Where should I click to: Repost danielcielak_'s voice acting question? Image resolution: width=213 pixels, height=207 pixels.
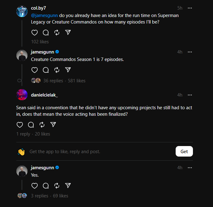pos(42,125)
